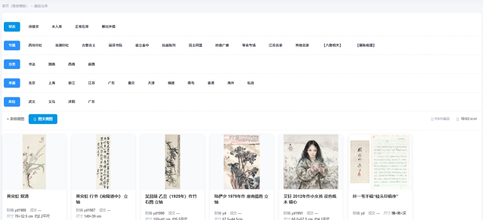Viewport: 483px width, 220px height.
Task: Click the blue 库位 filter label
Action: tap(12, 102)
